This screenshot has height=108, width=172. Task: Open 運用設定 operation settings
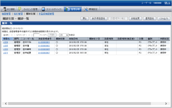149,19
